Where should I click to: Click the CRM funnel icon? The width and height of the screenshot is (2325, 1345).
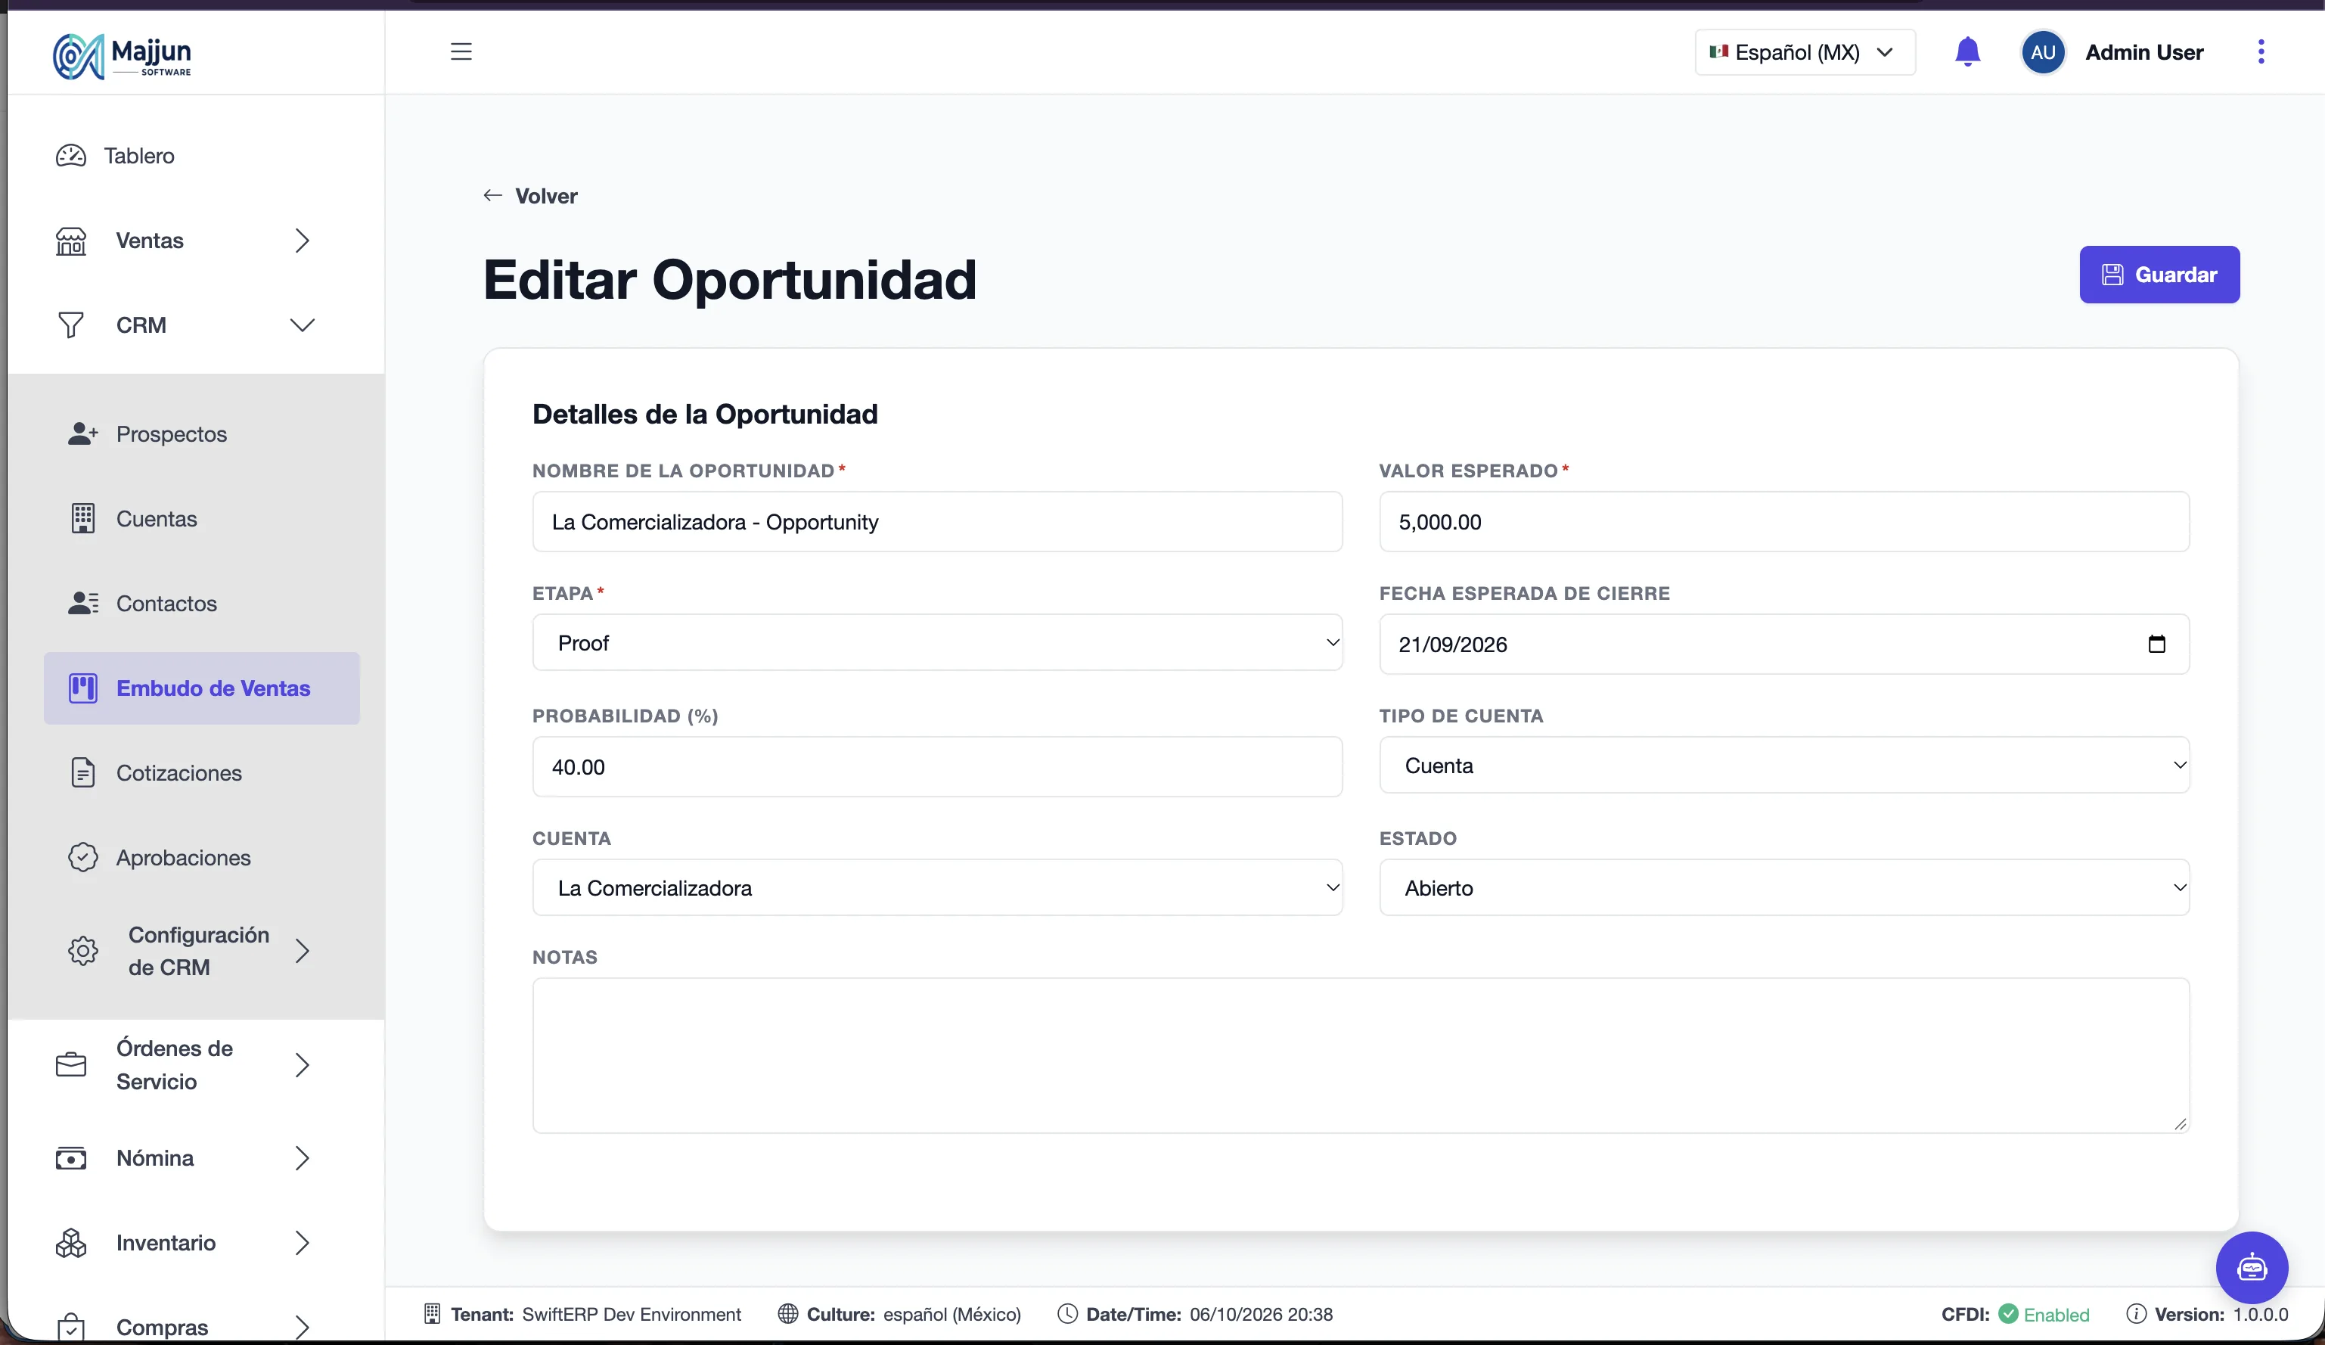(71, 325)
